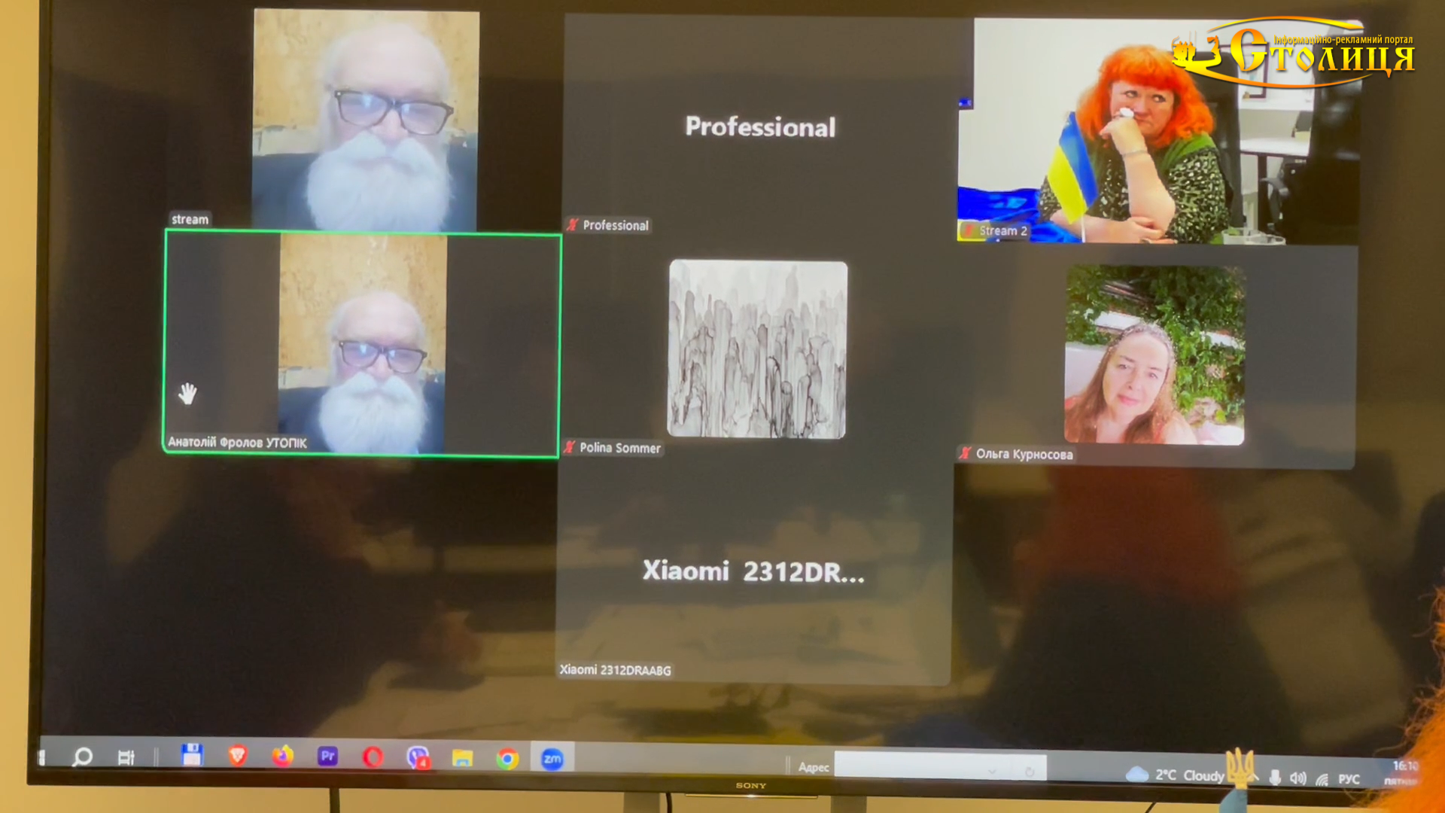Open floppy disk save app icon
1445x813 pixels.
click(192, 755)
